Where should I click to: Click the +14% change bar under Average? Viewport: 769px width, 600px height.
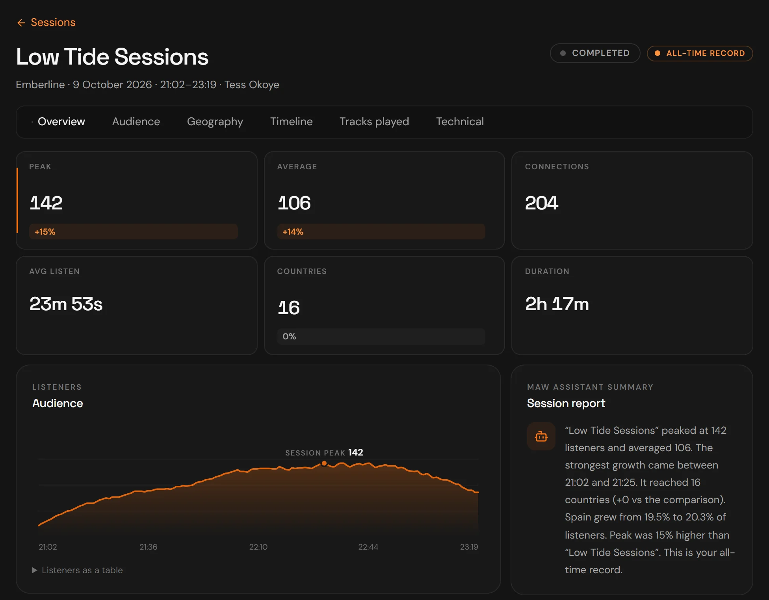[x=381, y=231]
